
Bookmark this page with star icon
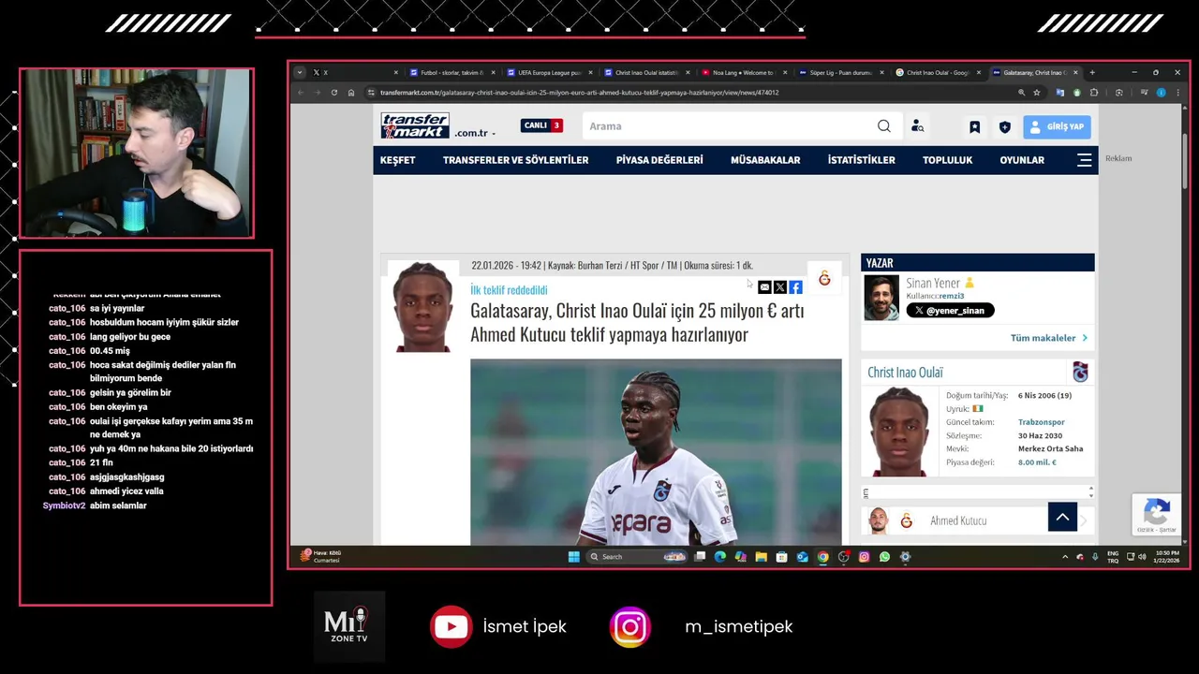[x=1037, y=93]
